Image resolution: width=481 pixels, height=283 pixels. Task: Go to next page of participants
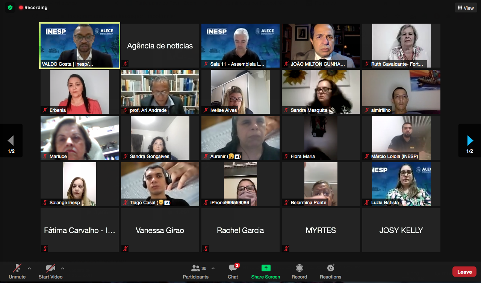[470, 141]
